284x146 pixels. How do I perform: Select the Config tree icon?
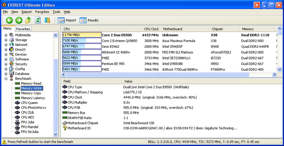11,69
